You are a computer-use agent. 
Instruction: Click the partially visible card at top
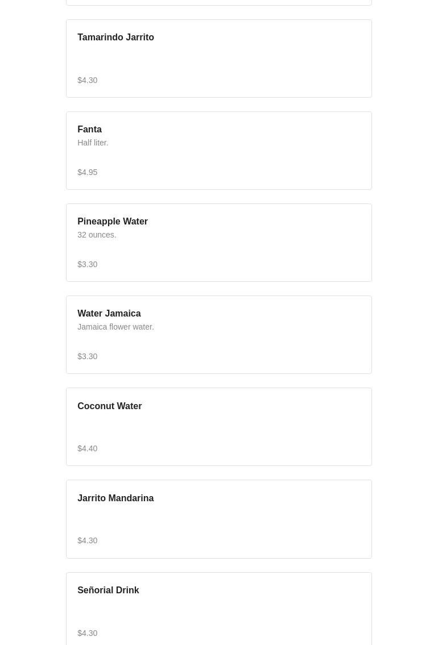[219, 2]
